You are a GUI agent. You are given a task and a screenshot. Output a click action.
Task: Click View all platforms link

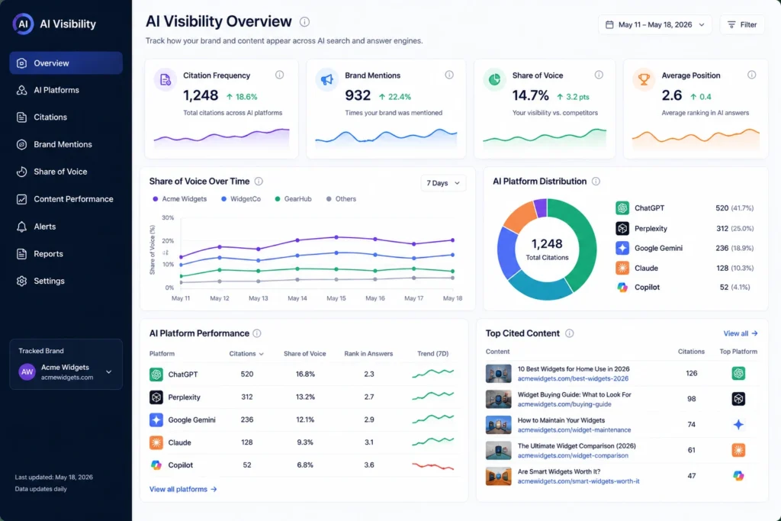183,489
